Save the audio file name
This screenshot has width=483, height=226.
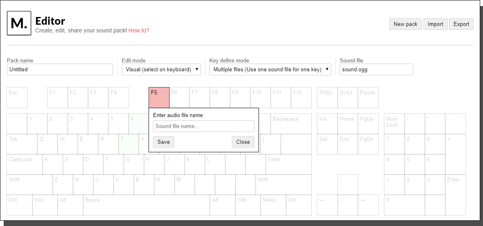click(164, 142)
